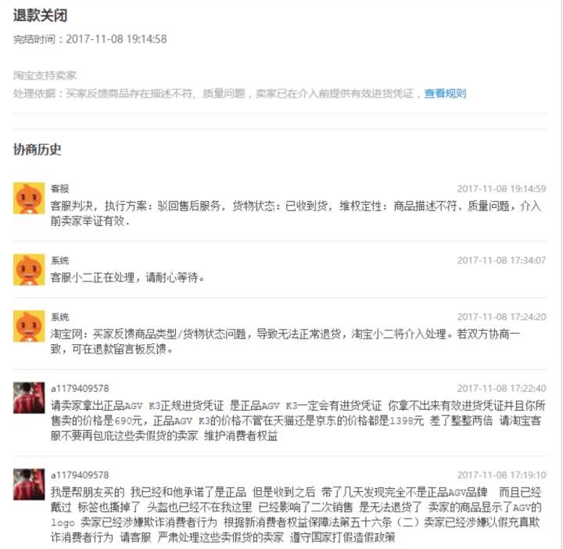Open the 查看规则 link

(445, 94)
